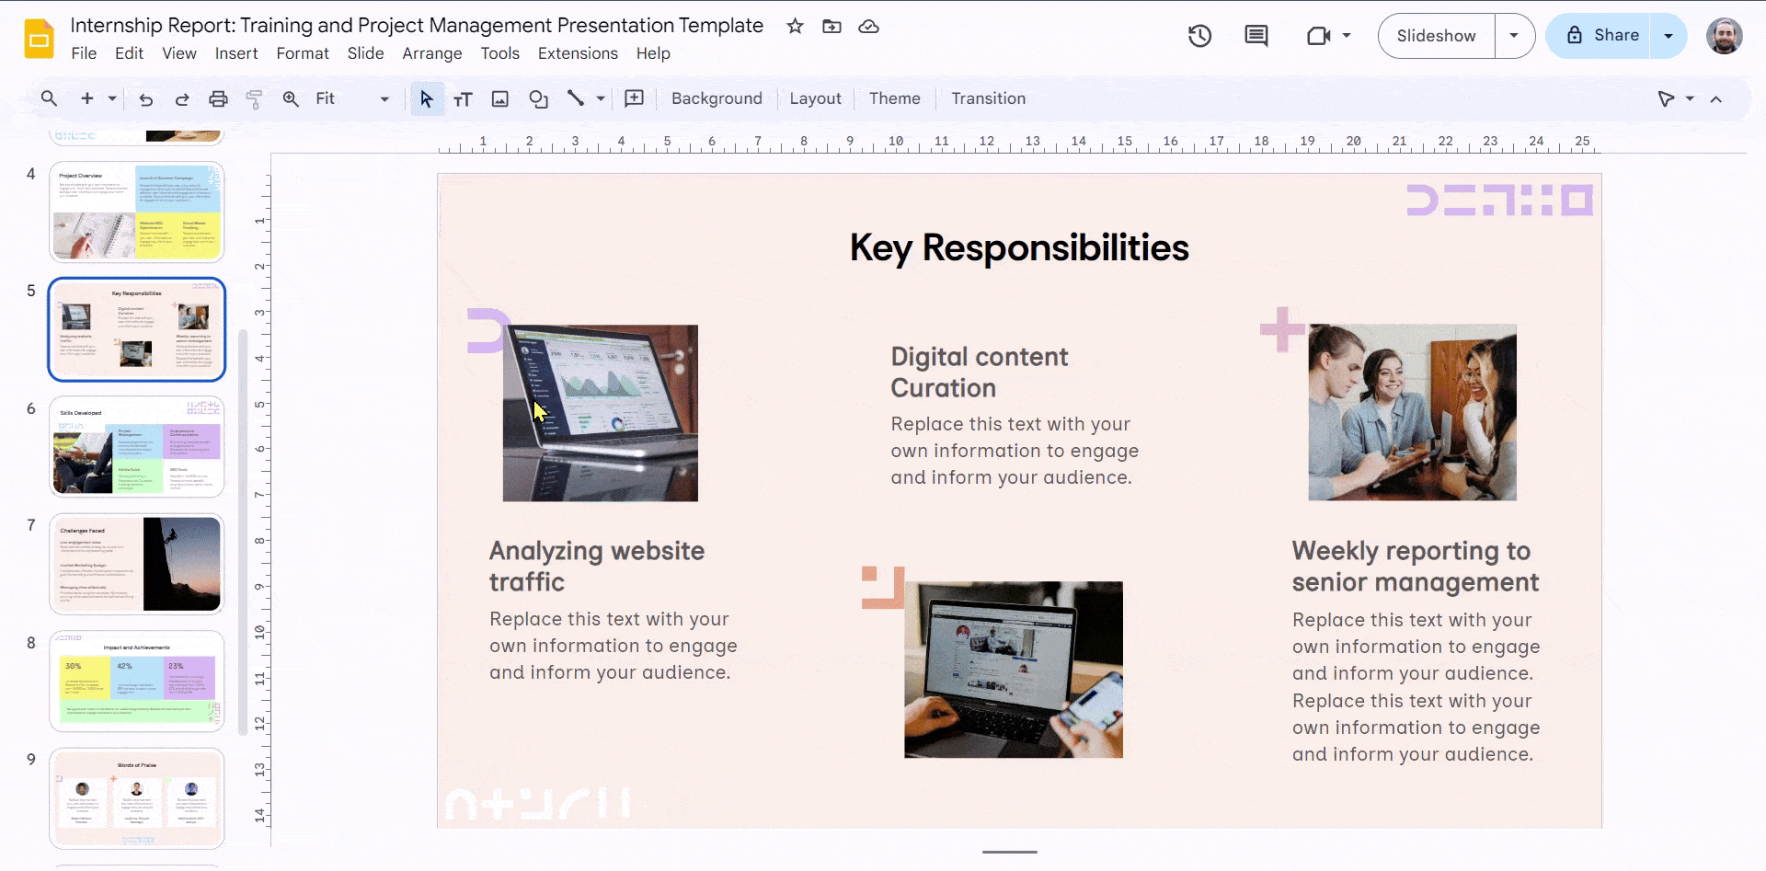Open version history via the clock icon
This screenshot has height=871, width=1766.
tap(1200, 36)
